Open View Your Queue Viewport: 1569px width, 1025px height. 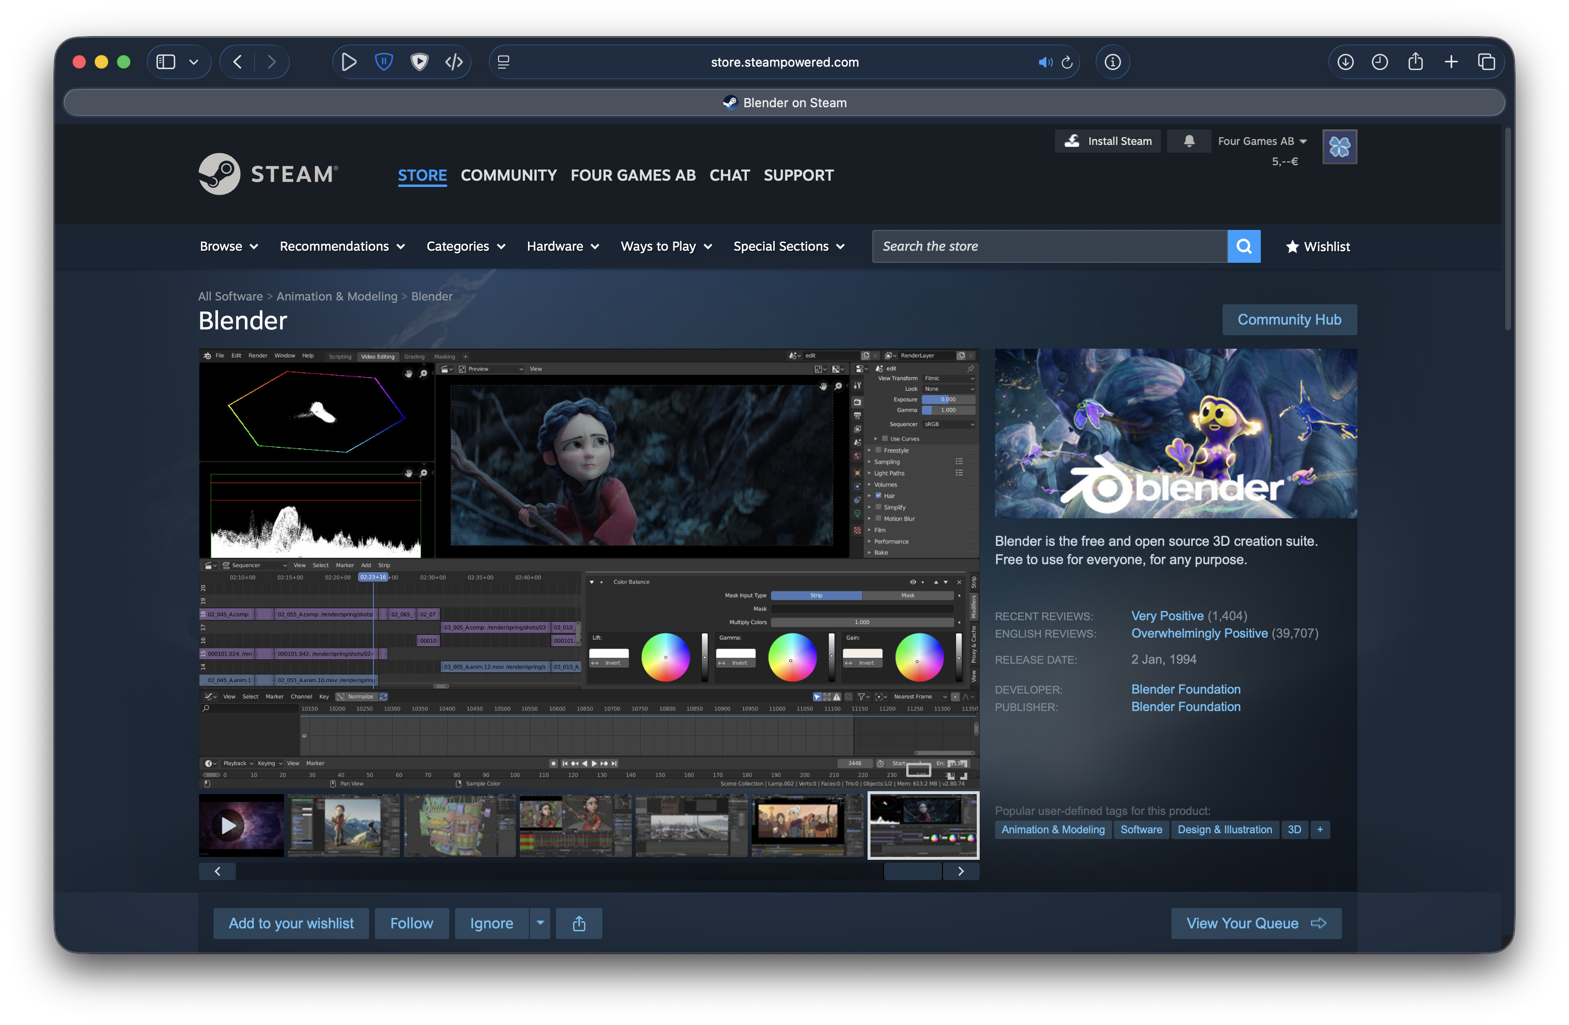[1256, 924]
